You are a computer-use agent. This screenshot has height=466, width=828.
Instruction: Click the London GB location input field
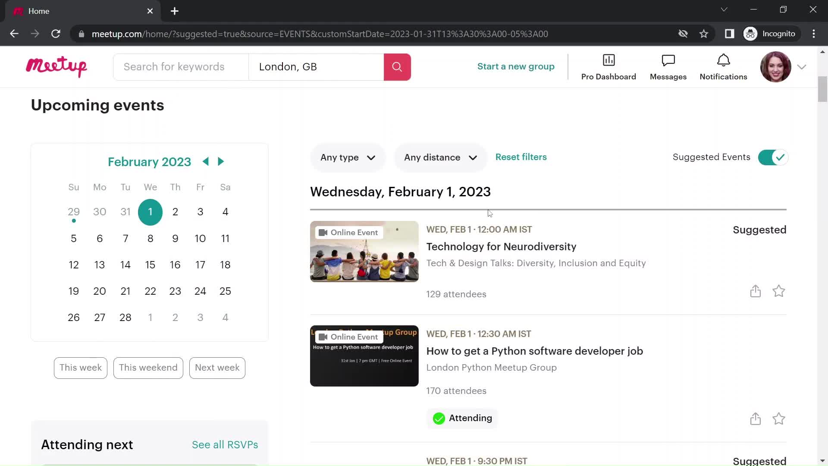coord(317,67)
